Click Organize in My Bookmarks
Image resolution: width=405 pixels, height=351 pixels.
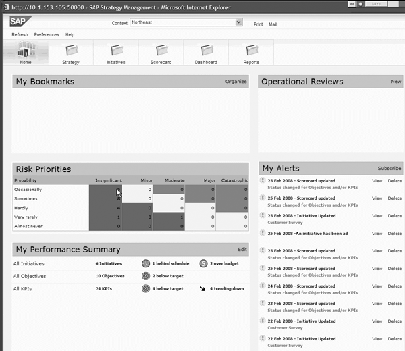click(x=236, y=82)
